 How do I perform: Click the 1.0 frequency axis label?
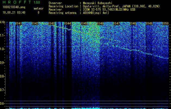pyautogui.click(x=2, y=49)
